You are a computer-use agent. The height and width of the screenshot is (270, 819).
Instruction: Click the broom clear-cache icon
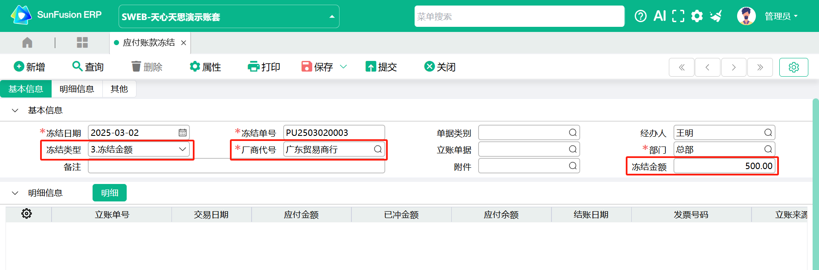coord(716,16)
